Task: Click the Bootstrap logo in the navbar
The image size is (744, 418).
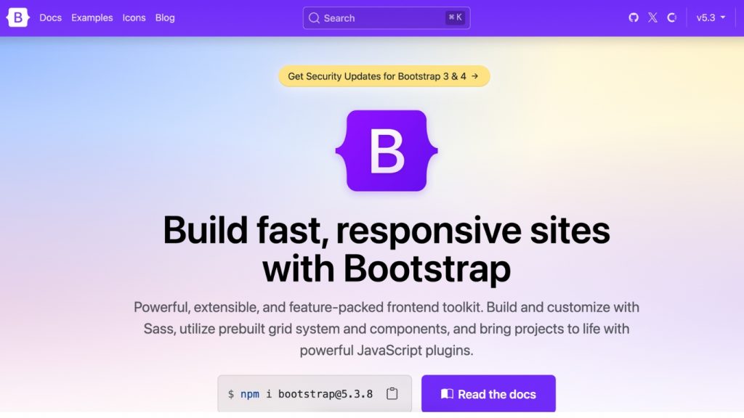Action: [17, 17]
